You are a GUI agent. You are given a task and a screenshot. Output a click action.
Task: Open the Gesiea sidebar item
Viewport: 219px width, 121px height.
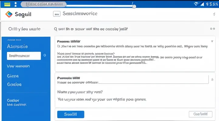pos(14,84)
